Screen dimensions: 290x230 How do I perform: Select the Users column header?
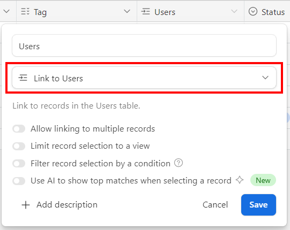[x=190, y=11]
